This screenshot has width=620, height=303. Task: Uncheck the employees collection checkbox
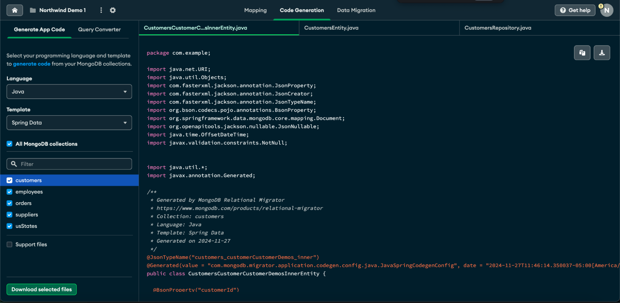point(10,192)
